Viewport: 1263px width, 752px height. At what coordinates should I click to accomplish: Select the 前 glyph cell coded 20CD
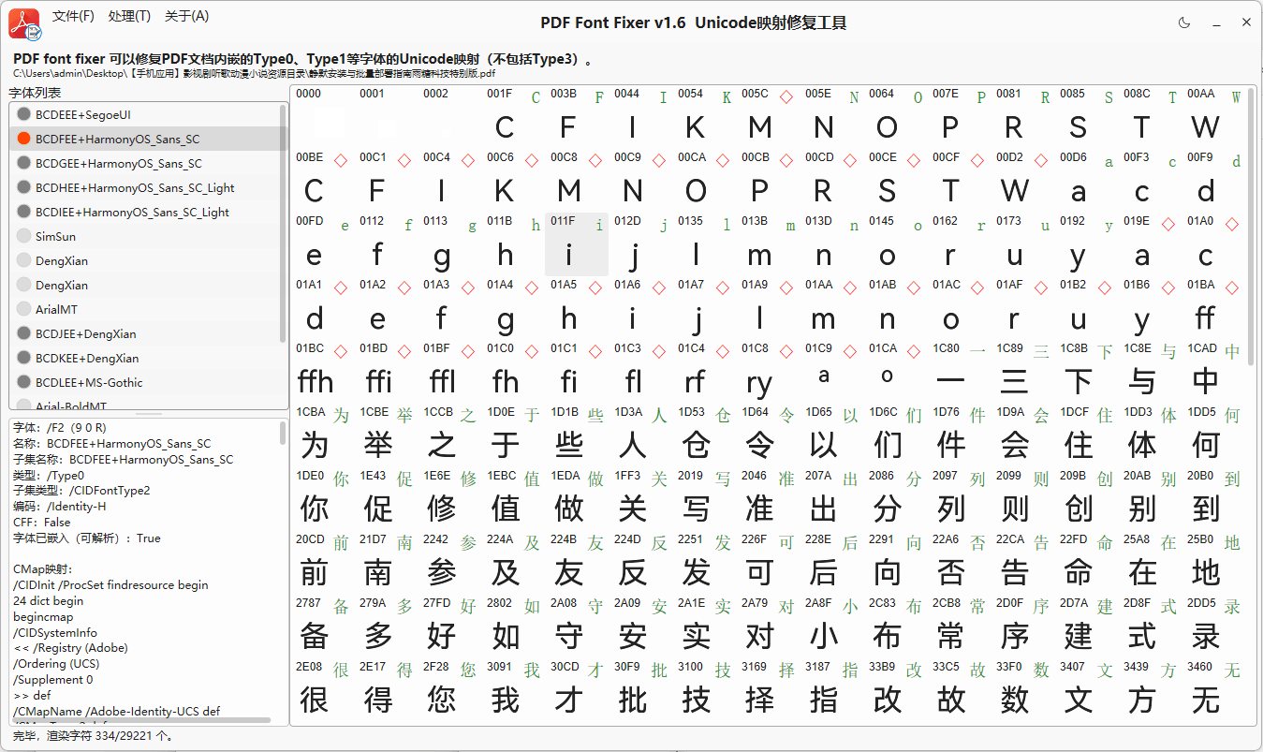tap(322, 562)
